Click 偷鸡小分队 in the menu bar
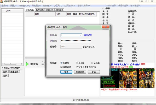The height and width of the screenshot is (105, 156). click(x=135, y=5)
